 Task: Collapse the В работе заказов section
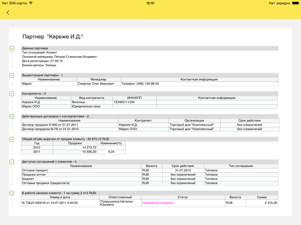[12, 193]
